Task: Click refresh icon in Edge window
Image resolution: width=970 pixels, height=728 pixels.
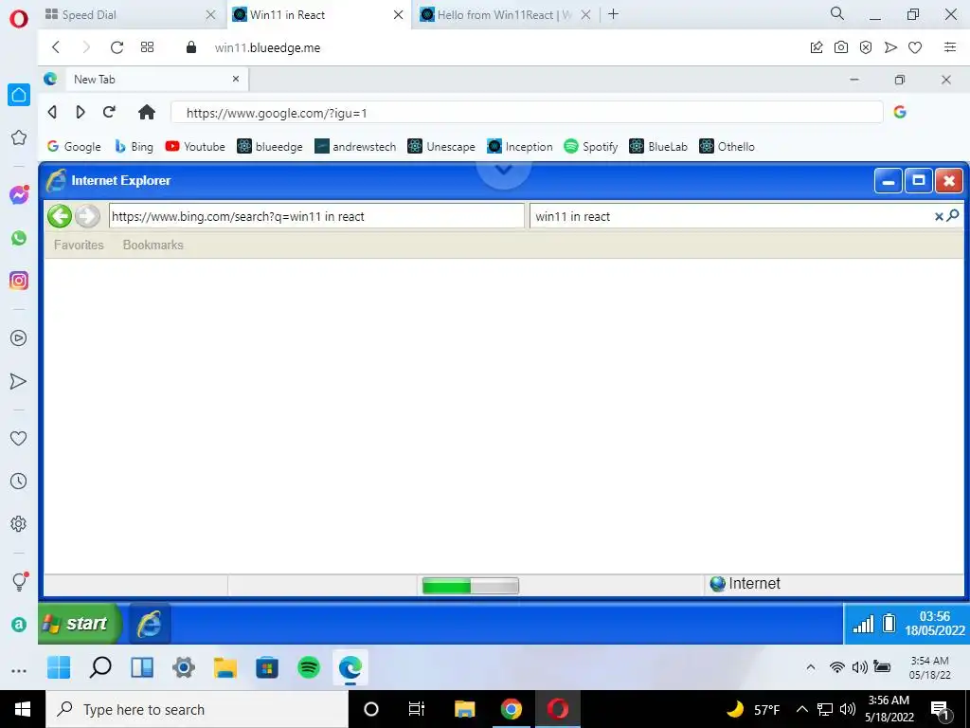Action: point(109,112)
